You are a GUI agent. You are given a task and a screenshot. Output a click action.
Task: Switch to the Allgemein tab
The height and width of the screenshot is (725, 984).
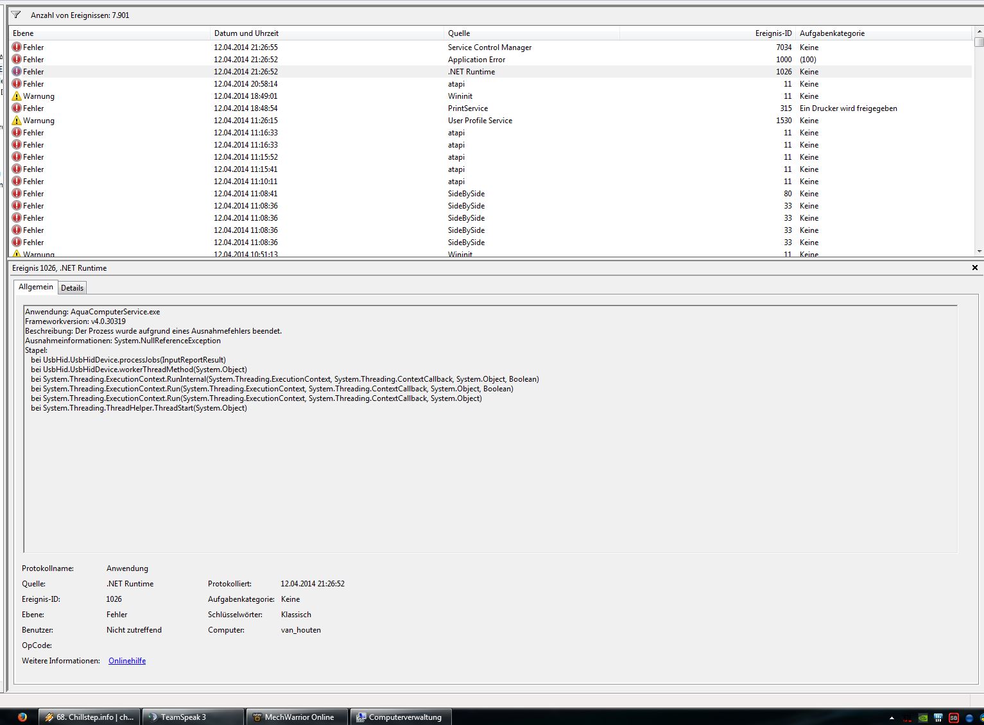[x=36, y=287]
